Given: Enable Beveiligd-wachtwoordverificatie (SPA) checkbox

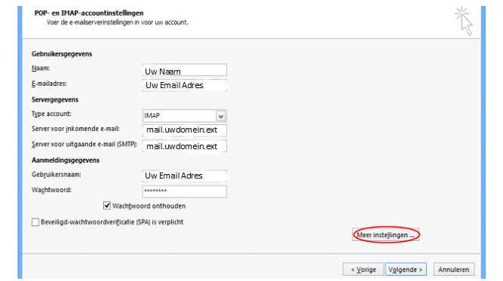Looking at the screenshot, I should pos(35,222).
